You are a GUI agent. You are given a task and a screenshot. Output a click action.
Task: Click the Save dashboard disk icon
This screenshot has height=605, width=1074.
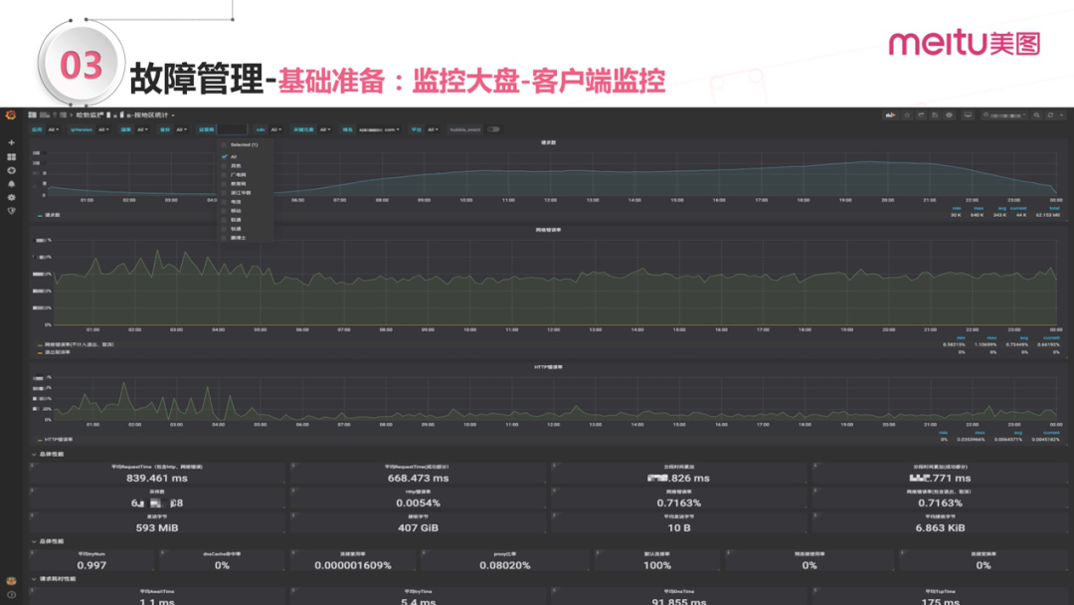[x=935, y=115]
